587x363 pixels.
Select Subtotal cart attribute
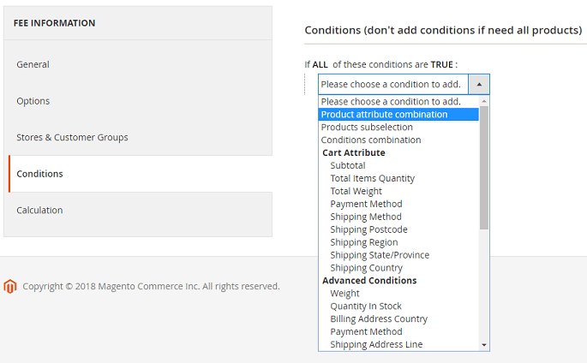(347, 165)
